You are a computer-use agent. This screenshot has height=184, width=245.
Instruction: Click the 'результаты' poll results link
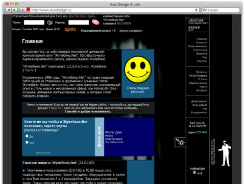[x=43, y=153]
